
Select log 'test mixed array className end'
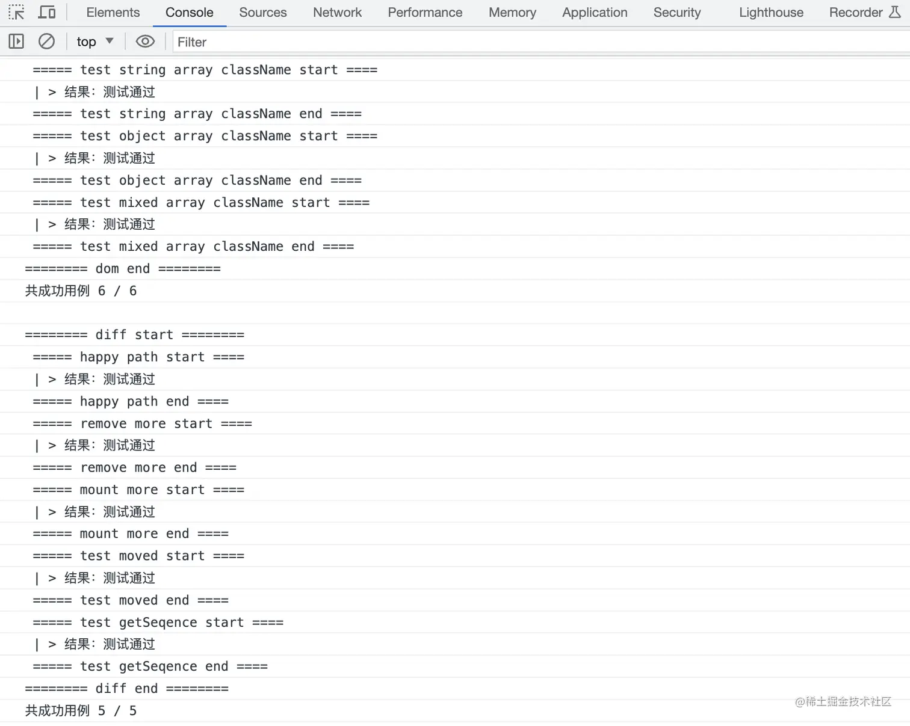pyautogui.click(x=455, y=247)
